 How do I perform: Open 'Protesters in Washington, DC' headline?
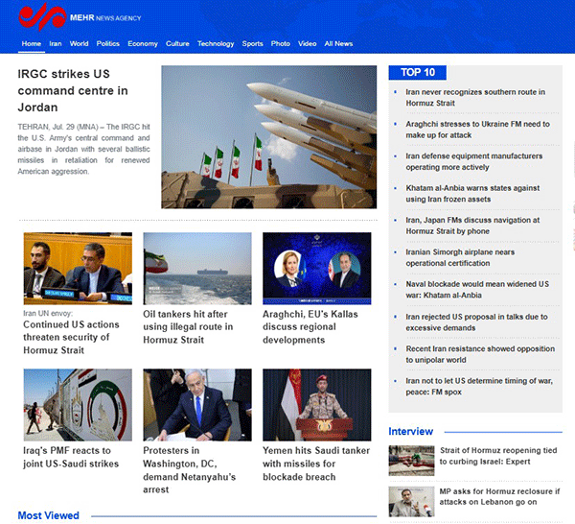point(189,470)
